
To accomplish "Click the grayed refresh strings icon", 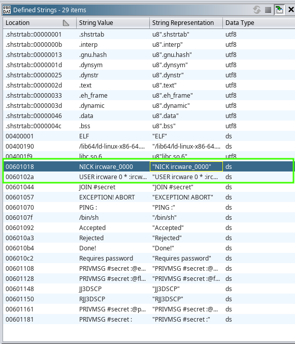I will (x=257, y=10).
